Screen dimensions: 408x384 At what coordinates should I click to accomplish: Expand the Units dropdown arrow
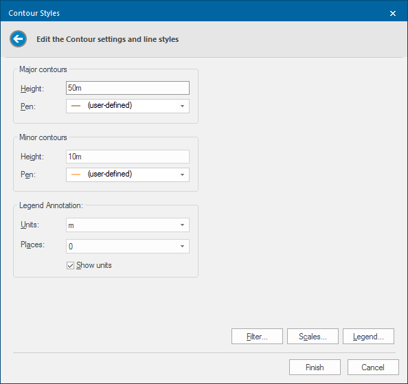tap(183, 225)
